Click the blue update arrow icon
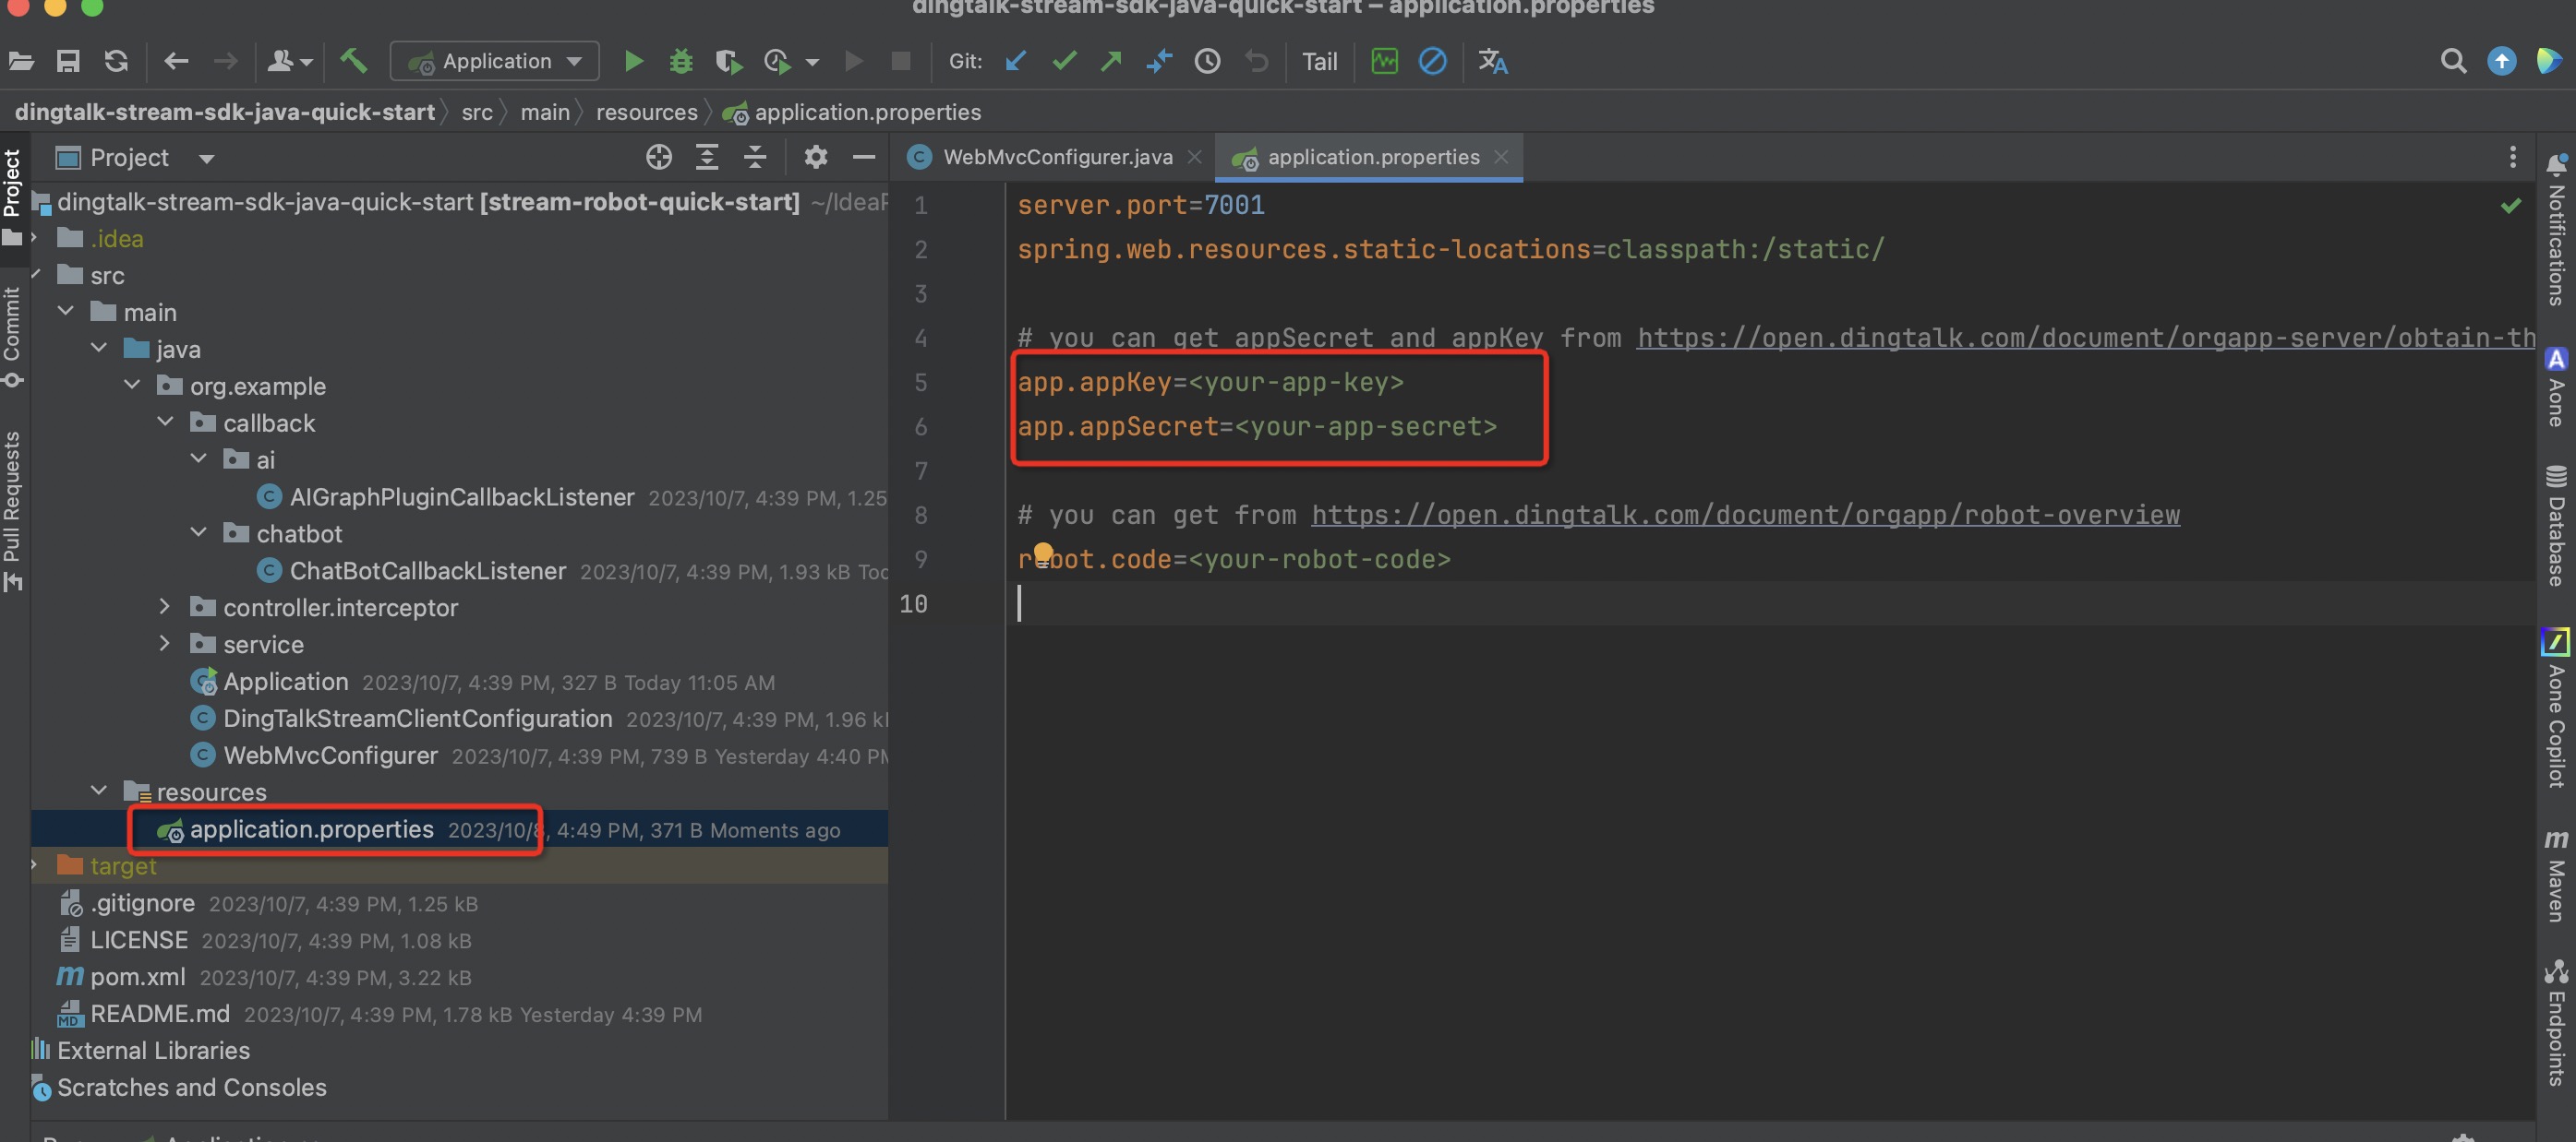2576x1142 pixels. click(2501, 62)
